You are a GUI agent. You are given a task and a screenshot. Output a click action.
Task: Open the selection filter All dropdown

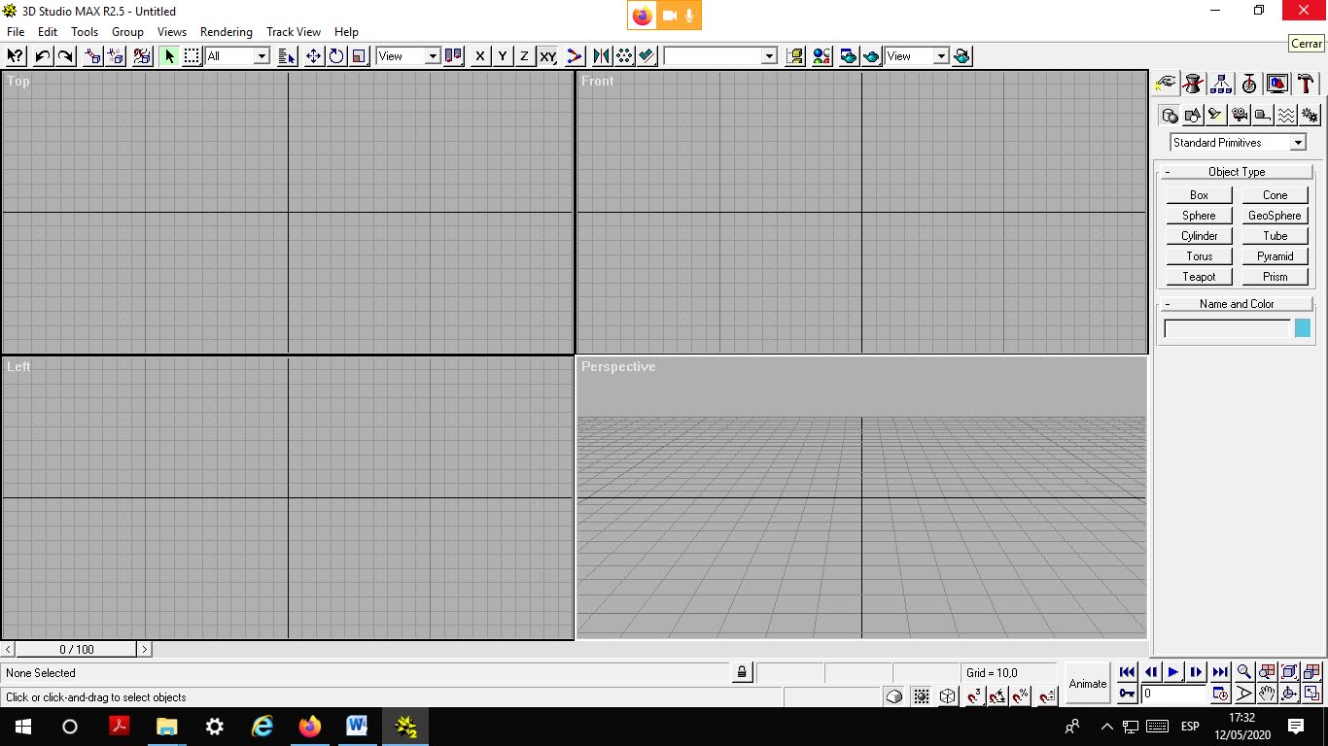261,55
